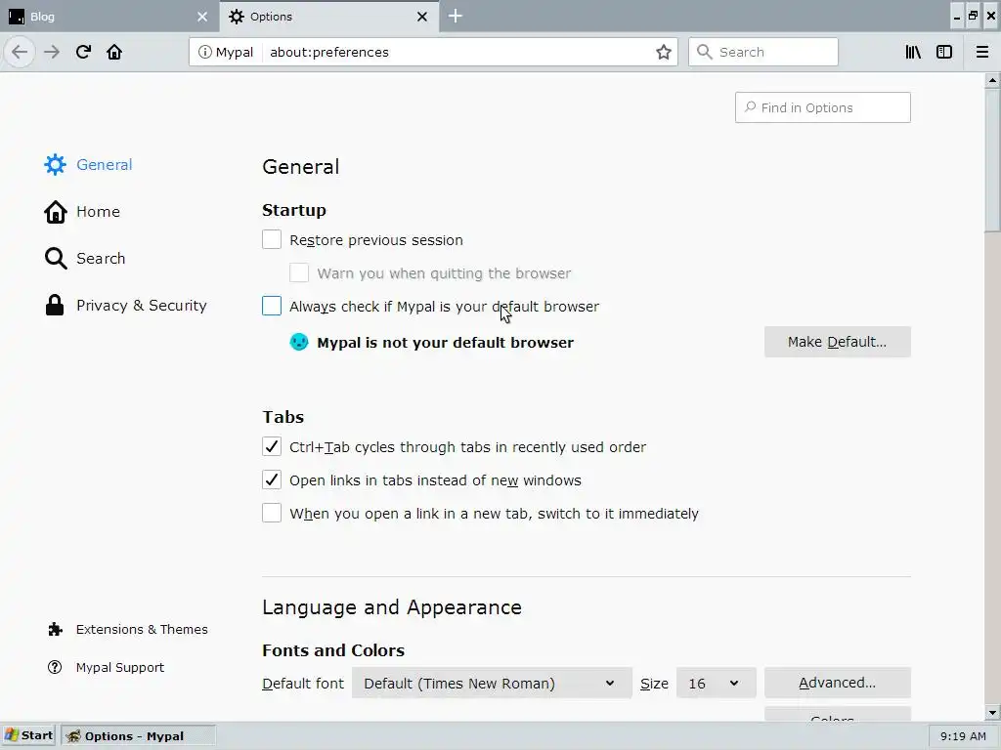Image resolution: width=1001 pixels, height=750 pixels.
Task: Click the gear icon for General category
Action: point(55,164)
